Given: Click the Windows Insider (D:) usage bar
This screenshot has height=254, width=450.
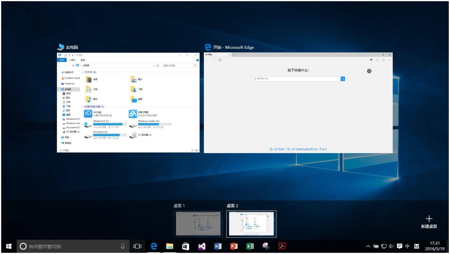Looking at the screenshot, I should click(x=155, y=124).
